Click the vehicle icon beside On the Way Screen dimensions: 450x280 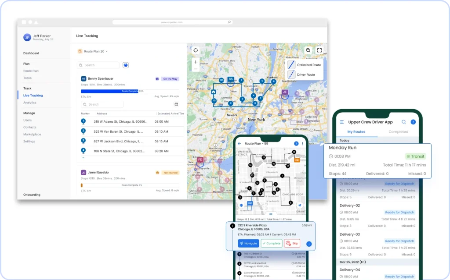pos(157,79)
